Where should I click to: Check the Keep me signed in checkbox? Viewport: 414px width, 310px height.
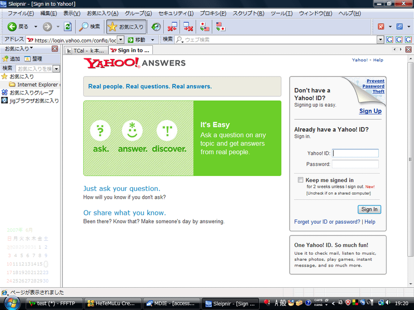(301, 180)
